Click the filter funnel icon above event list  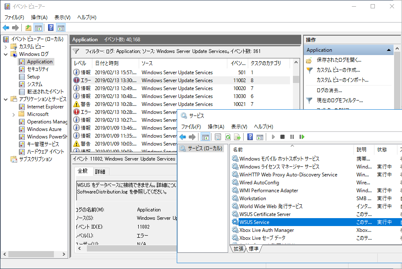[x=76, y=51]
